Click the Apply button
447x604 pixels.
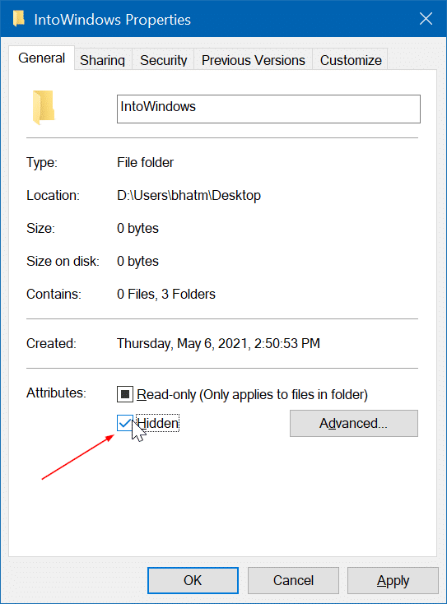393,580
